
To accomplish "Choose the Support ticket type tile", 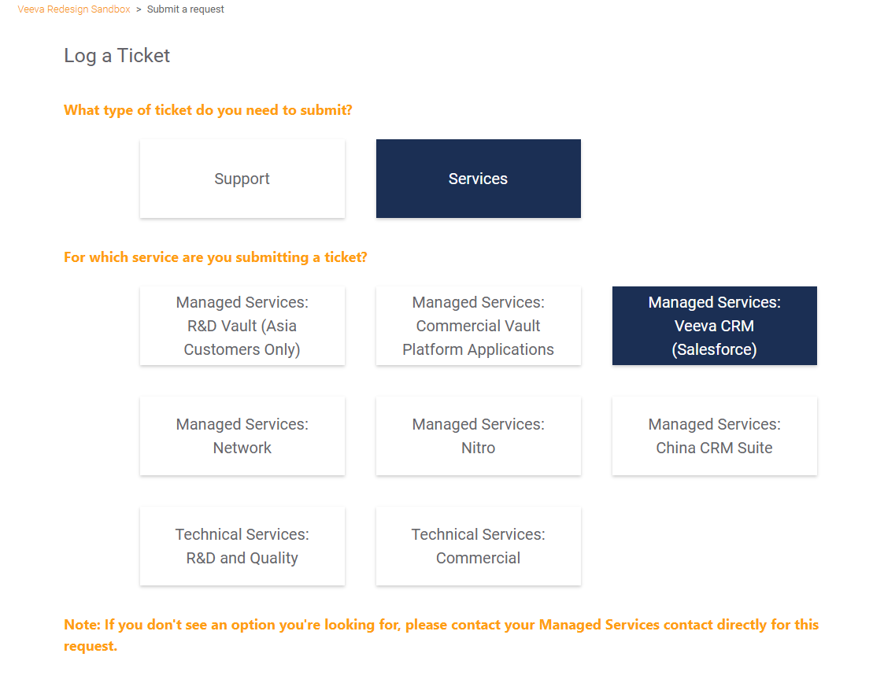I will tap(242, 179).
